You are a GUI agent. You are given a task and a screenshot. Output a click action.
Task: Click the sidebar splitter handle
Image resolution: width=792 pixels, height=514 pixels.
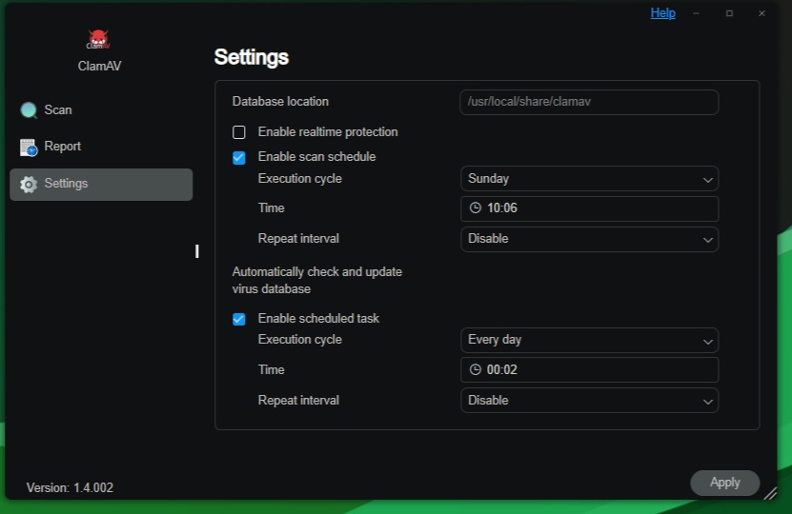(x=197, y=251)
